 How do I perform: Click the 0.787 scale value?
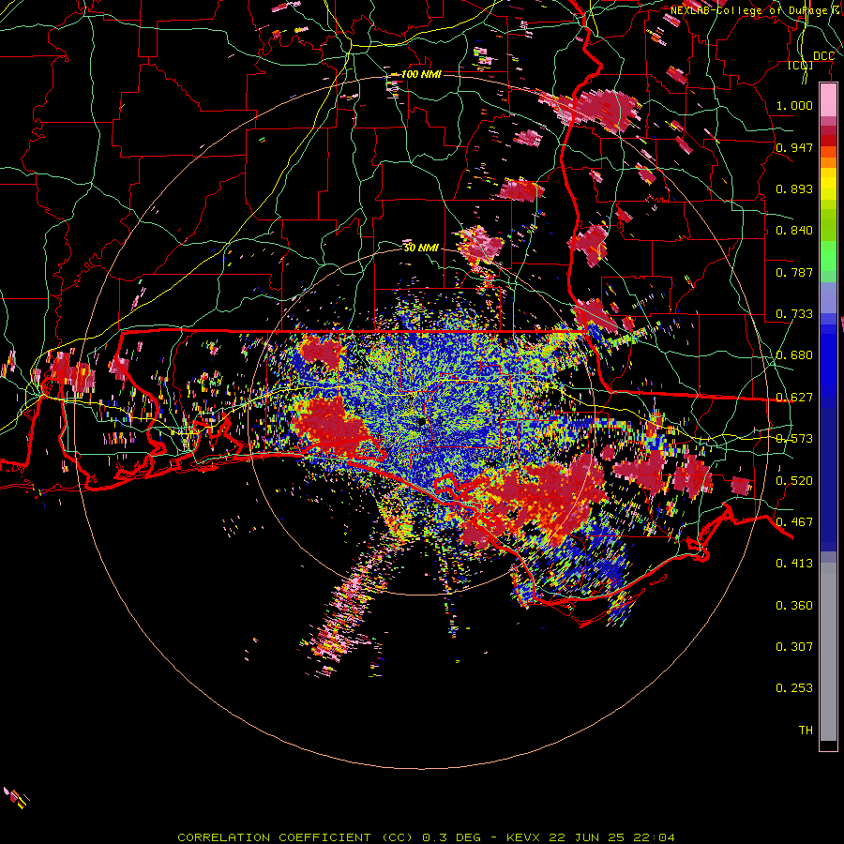pyautogui.click(x=794, y=272)
